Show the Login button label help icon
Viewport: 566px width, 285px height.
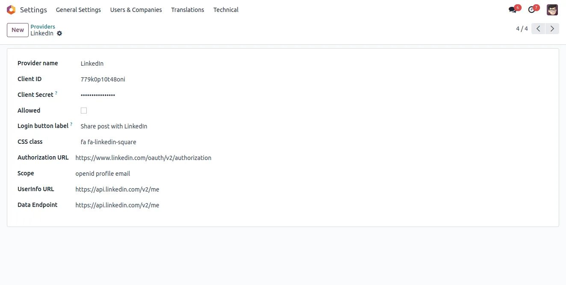[x=71, y=124]
